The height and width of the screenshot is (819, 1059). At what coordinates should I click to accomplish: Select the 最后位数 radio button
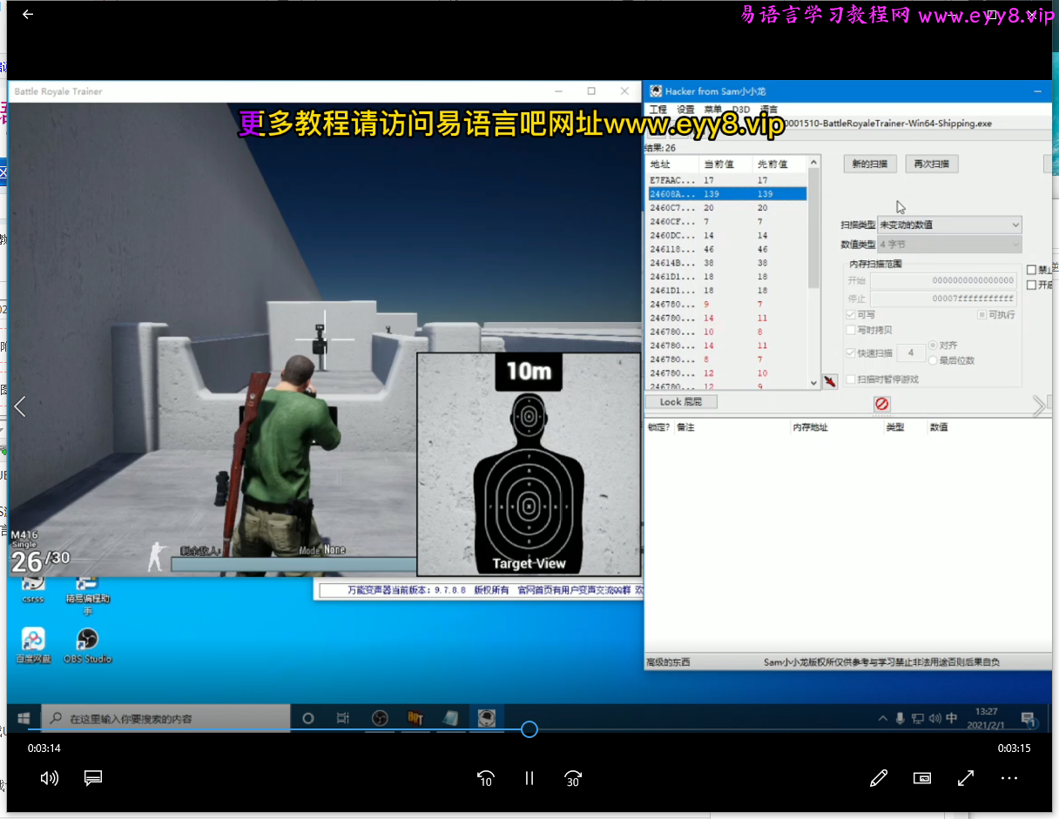click(933, 360)
